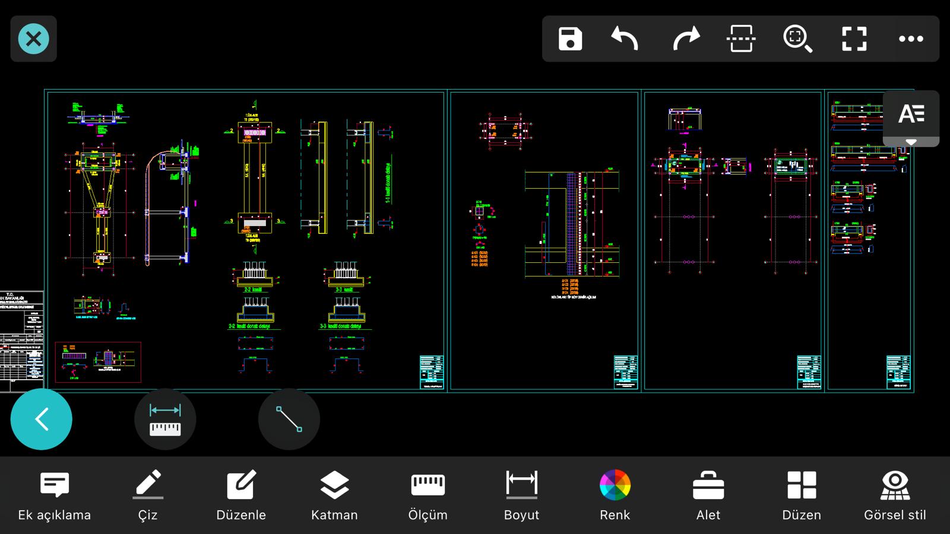Image resolution: width=950 pixels, height=534 pixels.
Task: Collapse measurement tools with the back arrow
Action: [42, 419]
